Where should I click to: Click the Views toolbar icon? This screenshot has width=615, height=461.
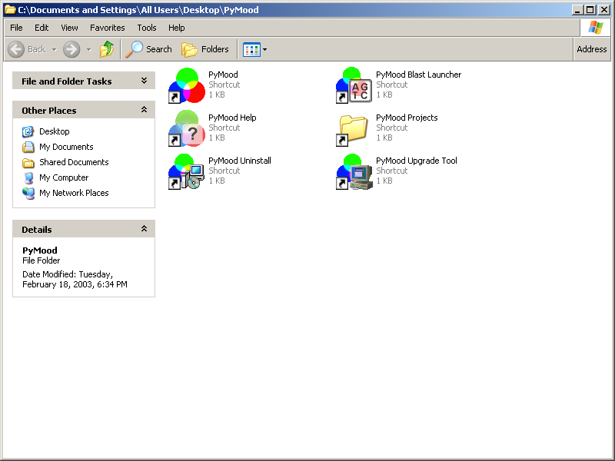(x=251, y=50)
